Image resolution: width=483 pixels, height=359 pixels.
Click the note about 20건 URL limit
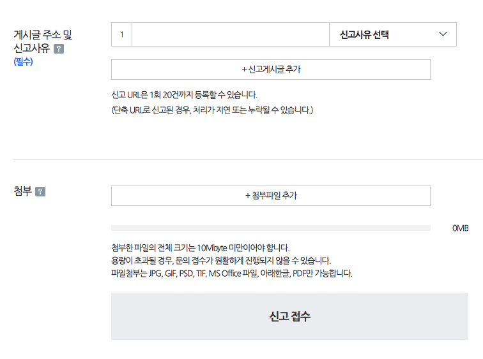pos(184,94)
